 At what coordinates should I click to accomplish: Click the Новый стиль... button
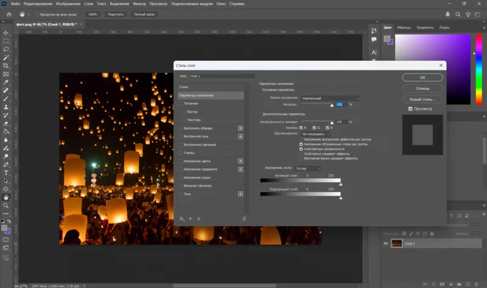coord(422,99)
